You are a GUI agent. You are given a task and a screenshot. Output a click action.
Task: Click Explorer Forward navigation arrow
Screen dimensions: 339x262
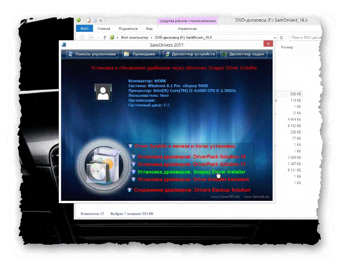pos(91,38)
